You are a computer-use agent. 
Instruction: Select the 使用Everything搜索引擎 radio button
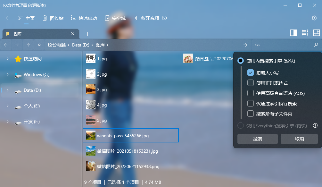tap(241, 125)
